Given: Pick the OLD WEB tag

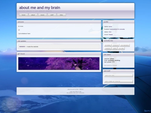Looking at the screenshot, I should point(121,49).
